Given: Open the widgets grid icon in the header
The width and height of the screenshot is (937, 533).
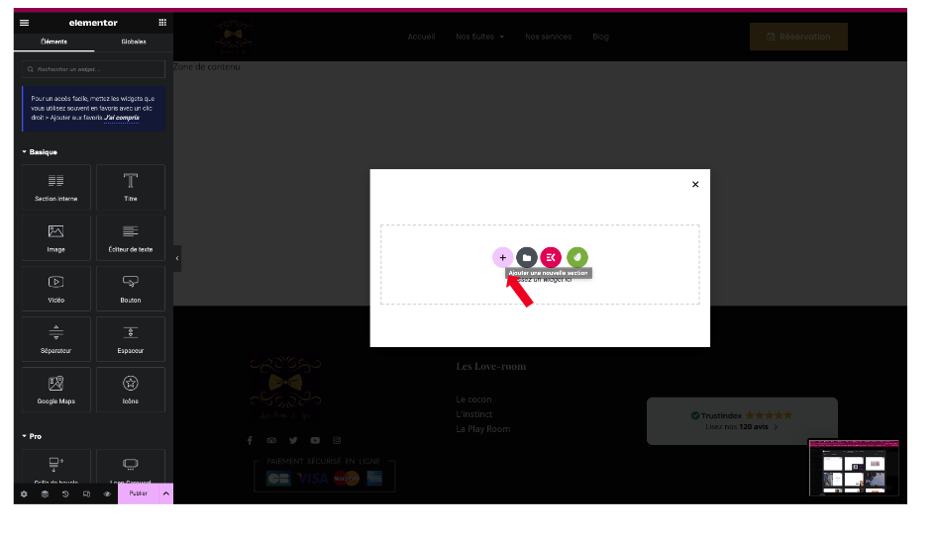Looking at the screenshot, I should point(162,23).
